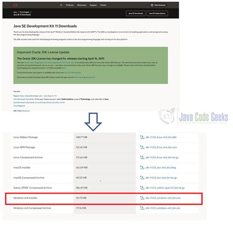Click 'Solaris SPARC Compressed Archive' row label
The height and width of the screenshot is (228, 233).
click(x=32, y=188)
